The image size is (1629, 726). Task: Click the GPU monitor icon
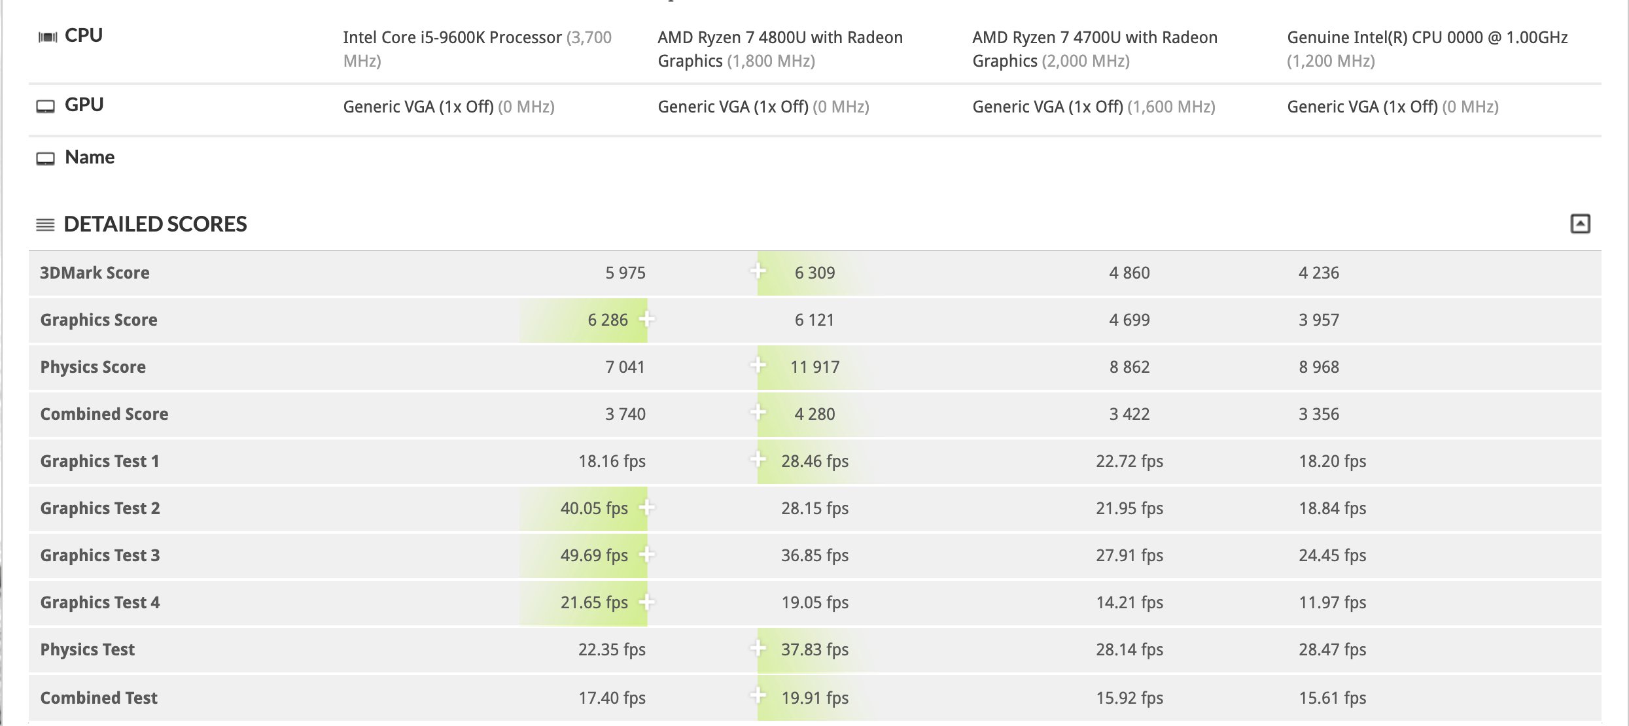45,107
